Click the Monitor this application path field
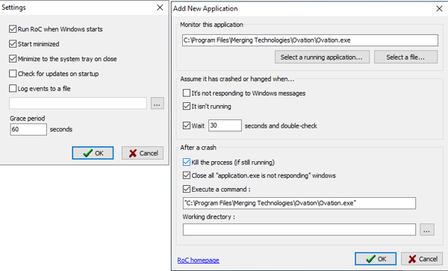 click(310, 40)
